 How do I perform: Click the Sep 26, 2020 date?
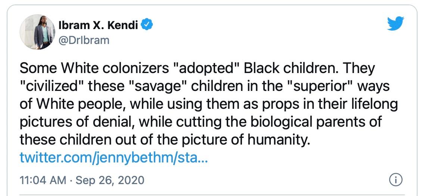click(111, 180)
